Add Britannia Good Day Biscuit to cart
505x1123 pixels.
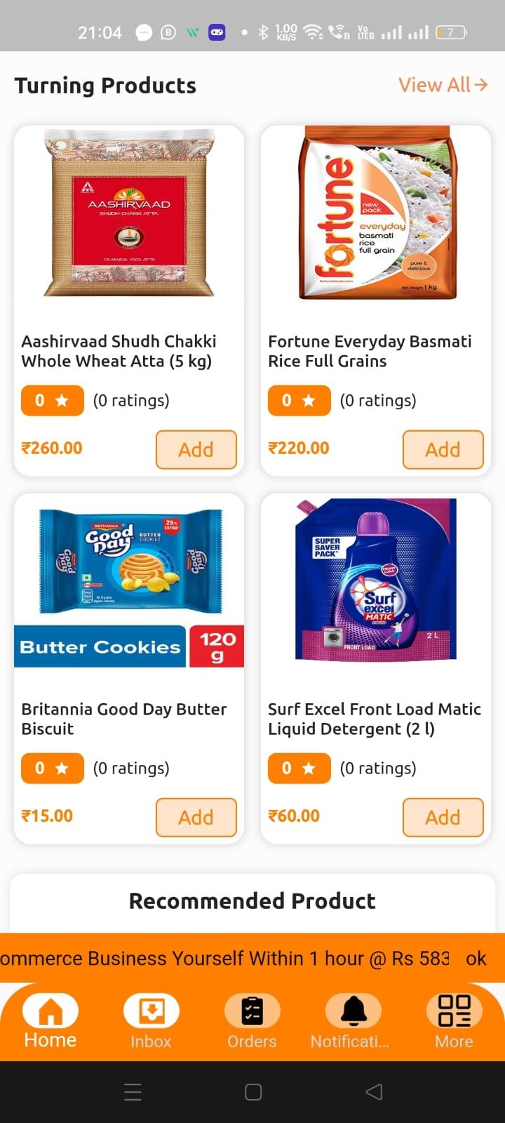(x=196, y=817)
